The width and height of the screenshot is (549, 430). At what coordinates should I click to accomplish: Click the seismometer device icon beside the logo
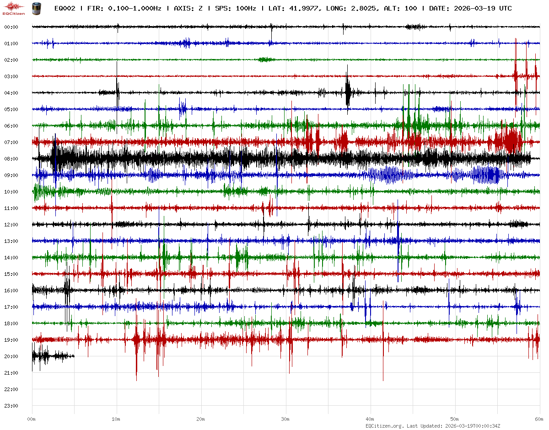pyautogui.click(x=36, y=8)
